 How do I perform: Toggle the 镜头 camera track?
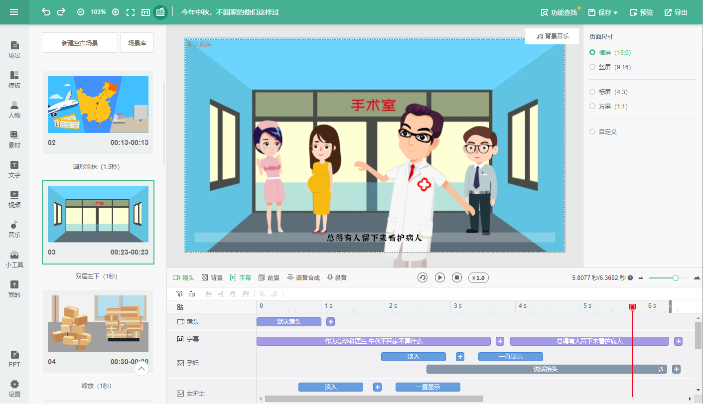[x=183, y=277]
